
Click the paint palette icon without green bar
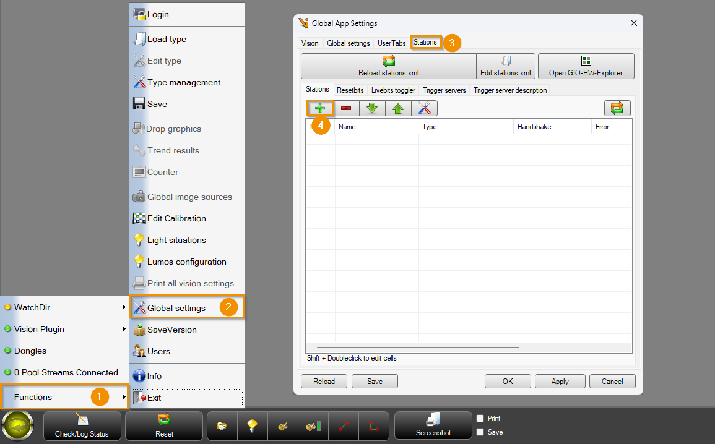coord(283,426)
